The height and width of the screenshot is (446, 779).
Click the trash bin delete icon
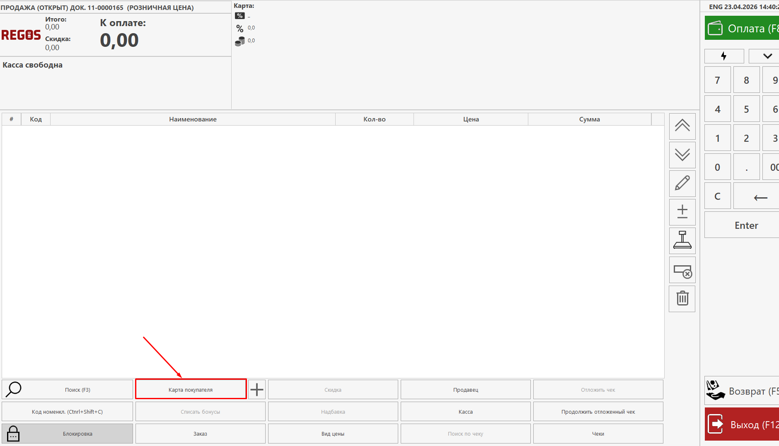coord(682,298)
